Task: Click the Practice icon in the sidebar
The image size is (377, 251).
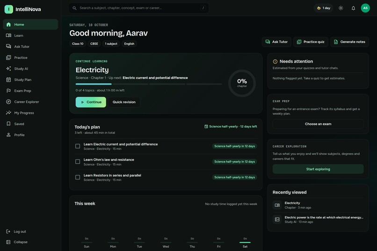Action: (9, 57)
